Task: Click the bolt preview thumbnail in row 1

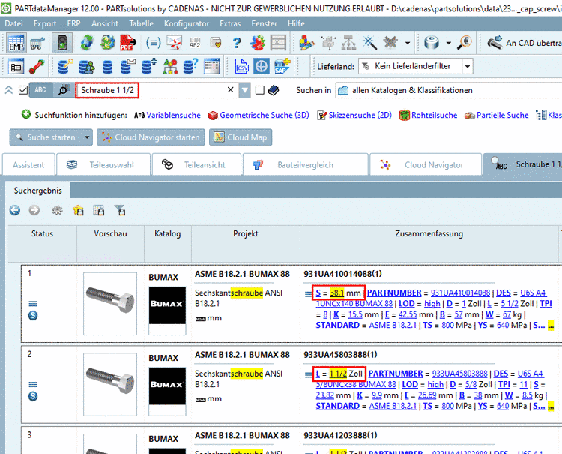Action: pos(110,303)
